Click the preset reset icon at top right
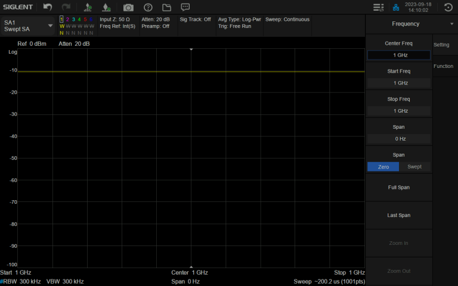 click(x=448, y=7)
